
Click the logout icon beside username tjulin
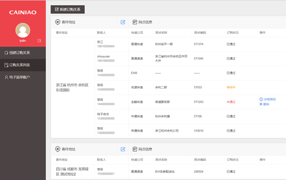tap(39, 41)
